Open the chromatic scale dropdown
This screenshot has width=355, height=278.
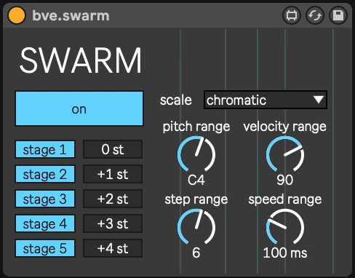tap(266, 100)
